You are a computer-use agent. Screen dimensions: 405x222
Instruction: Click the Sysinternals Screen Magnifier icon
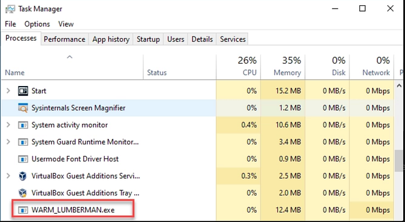pos(23,108)
